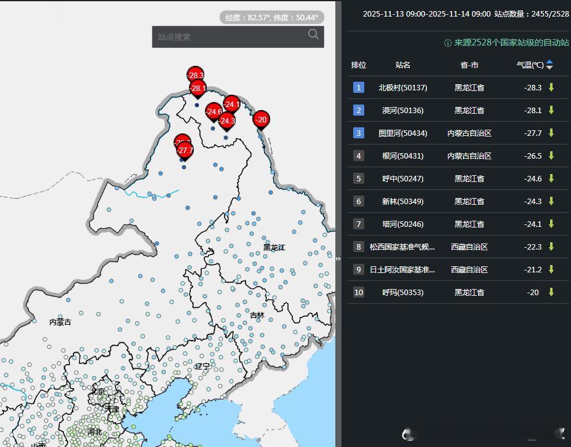Select the -27.7 temperature marker on the map
The image size is (571, 447).
tap(184, 149)
